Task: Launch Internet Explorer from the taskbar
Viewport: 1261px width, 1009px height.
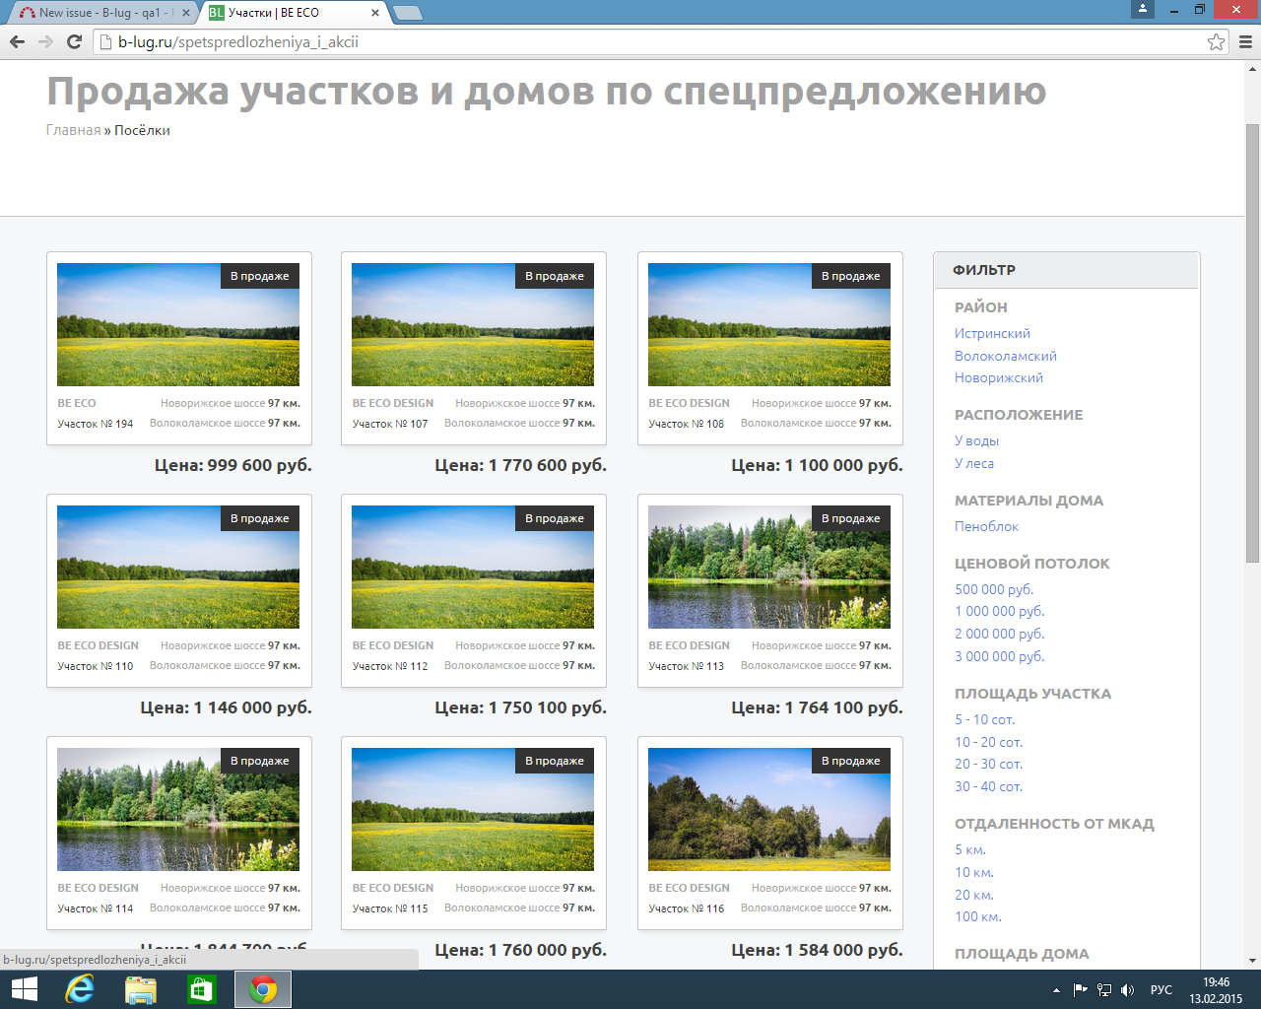Action: 80,989
